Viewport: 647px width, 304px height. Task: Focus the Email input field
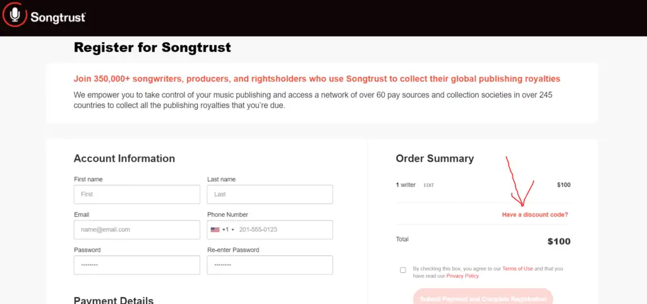coord(137,230)
